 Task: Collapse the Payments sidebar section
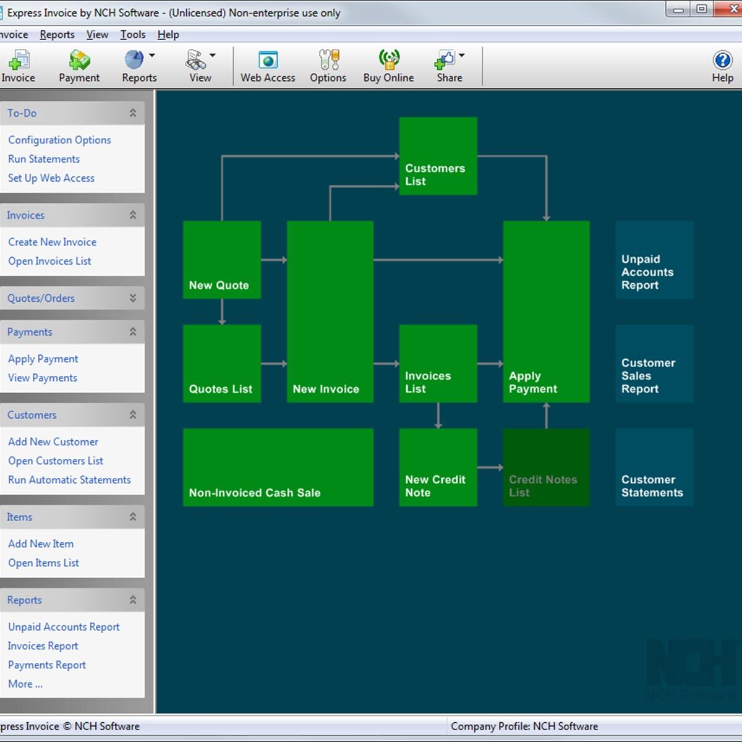(x=133, y=332)
